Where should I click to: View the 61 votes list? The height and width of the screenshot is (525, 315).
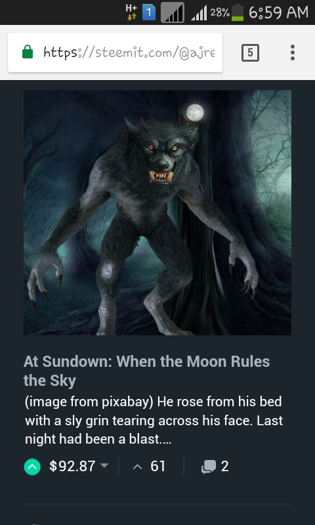tap(150, 466)
